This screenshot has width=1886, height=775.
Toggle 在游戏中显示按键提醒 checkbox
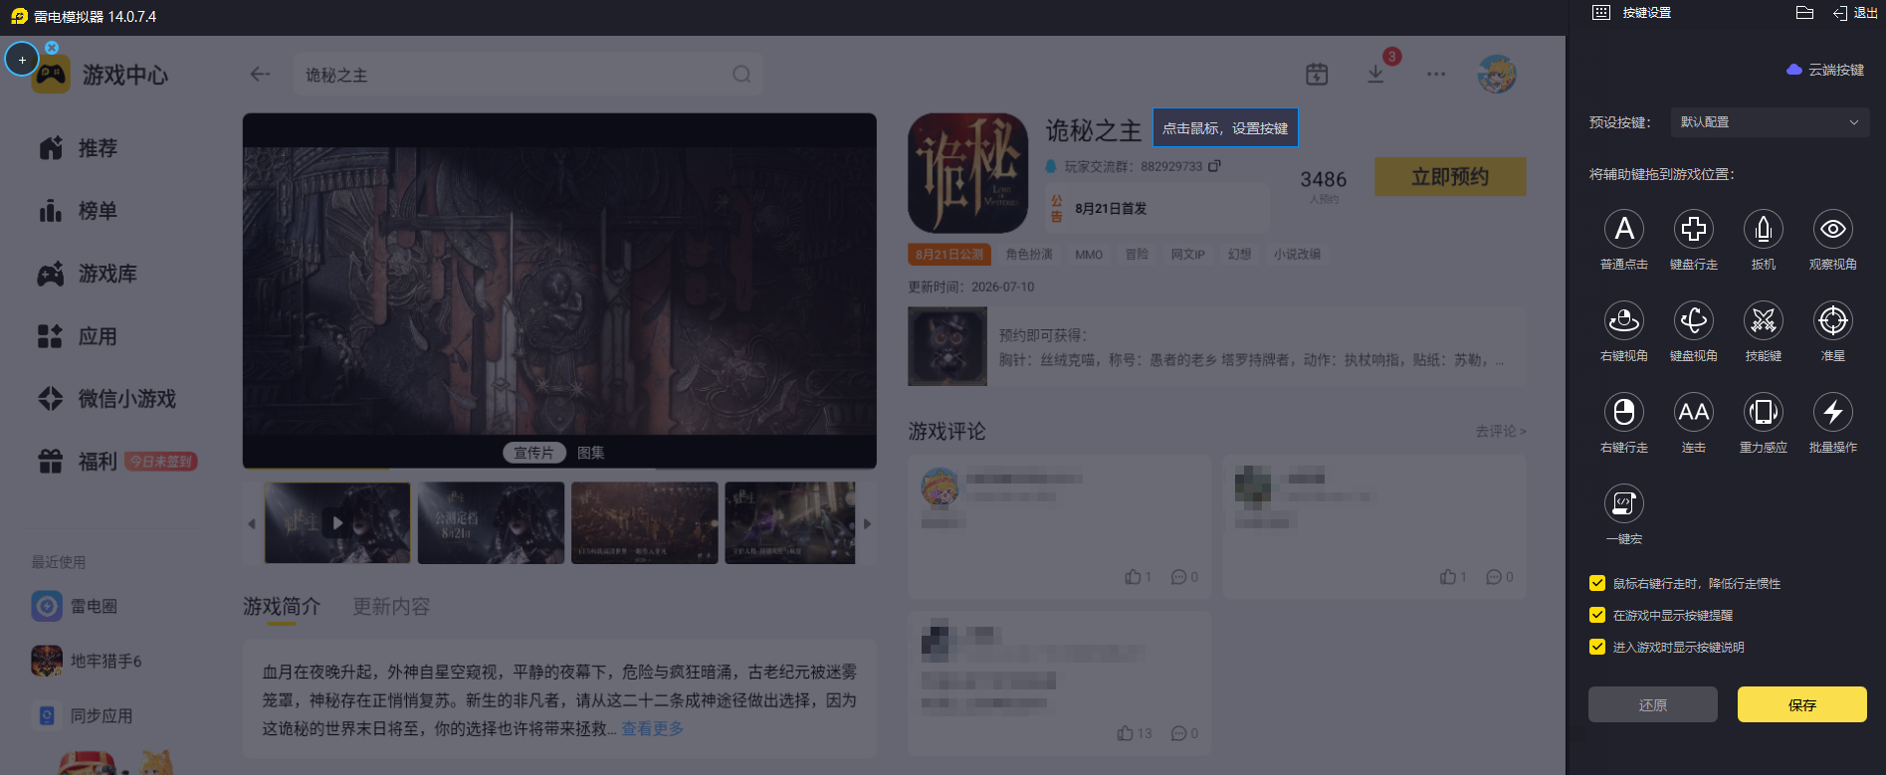1597,616
